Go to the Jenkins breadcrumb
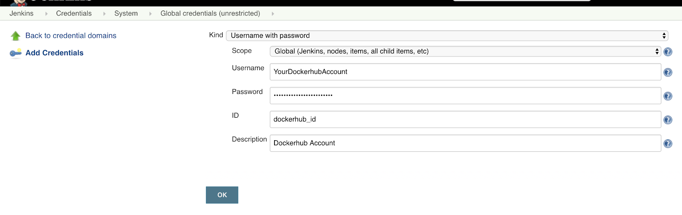This screenshot has width=682, height=215. [21, 14]
